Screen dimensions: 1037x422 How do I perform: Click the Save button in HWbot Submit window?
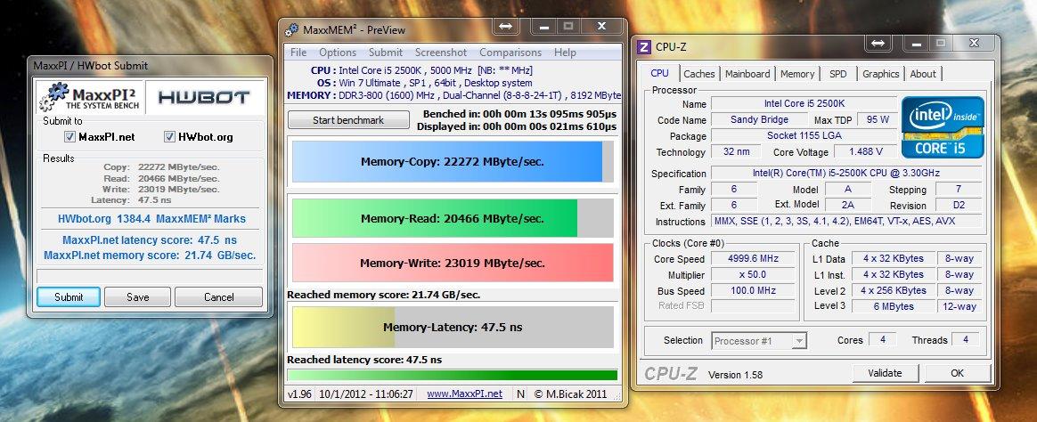point(137,297)
